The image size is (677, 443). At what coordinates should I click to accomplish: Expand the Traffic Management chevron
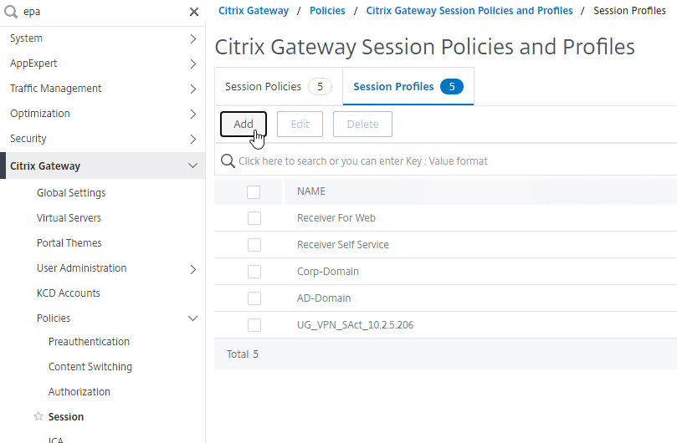[x=193, y=89]
